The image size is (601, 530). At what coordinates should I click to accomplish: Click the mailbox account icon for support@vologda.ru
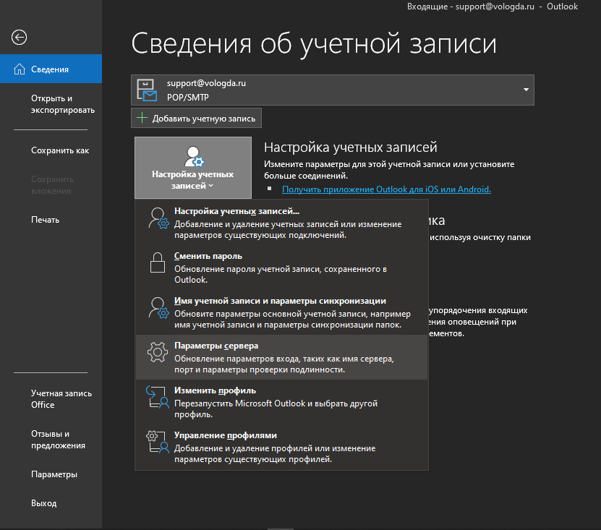click(148, 90)
